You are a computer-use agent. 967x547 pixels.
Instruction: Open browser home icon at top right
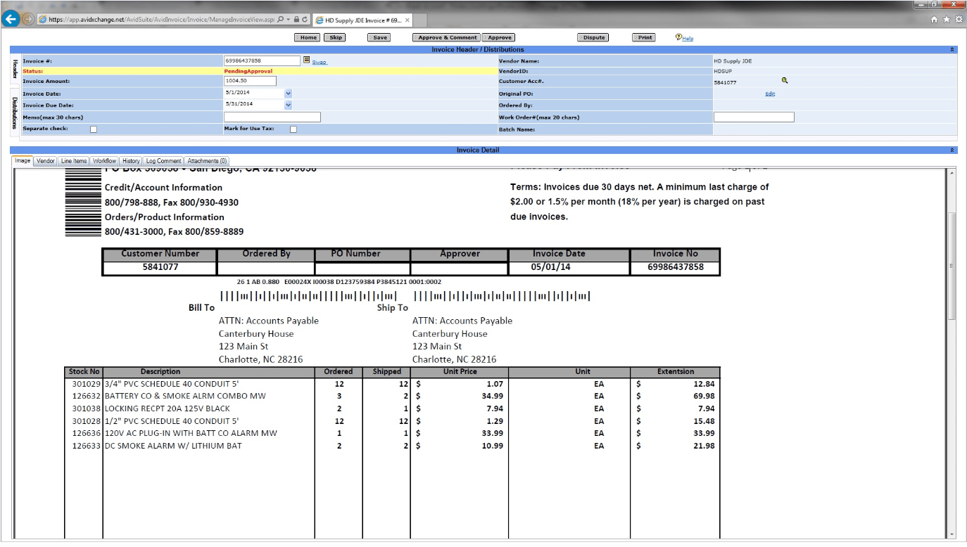[935, 20]
